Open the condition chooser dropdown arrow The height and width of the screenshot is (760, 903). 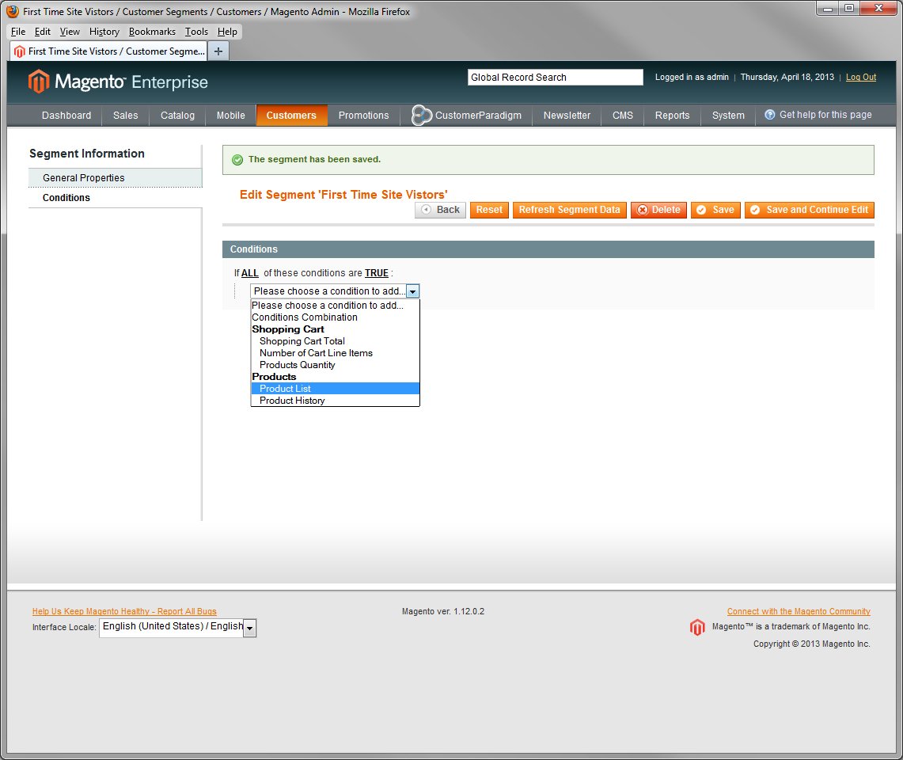412,291
